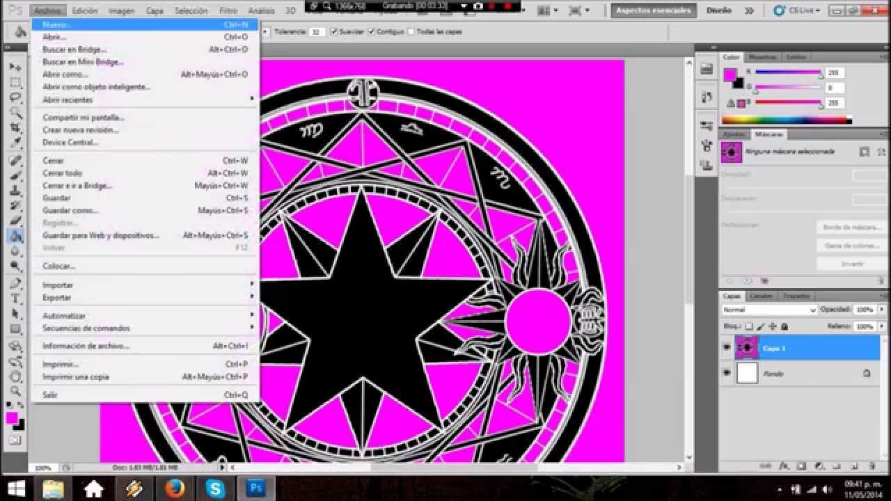
Task: Switch to the Canales tab
Action: pos(761,296)
